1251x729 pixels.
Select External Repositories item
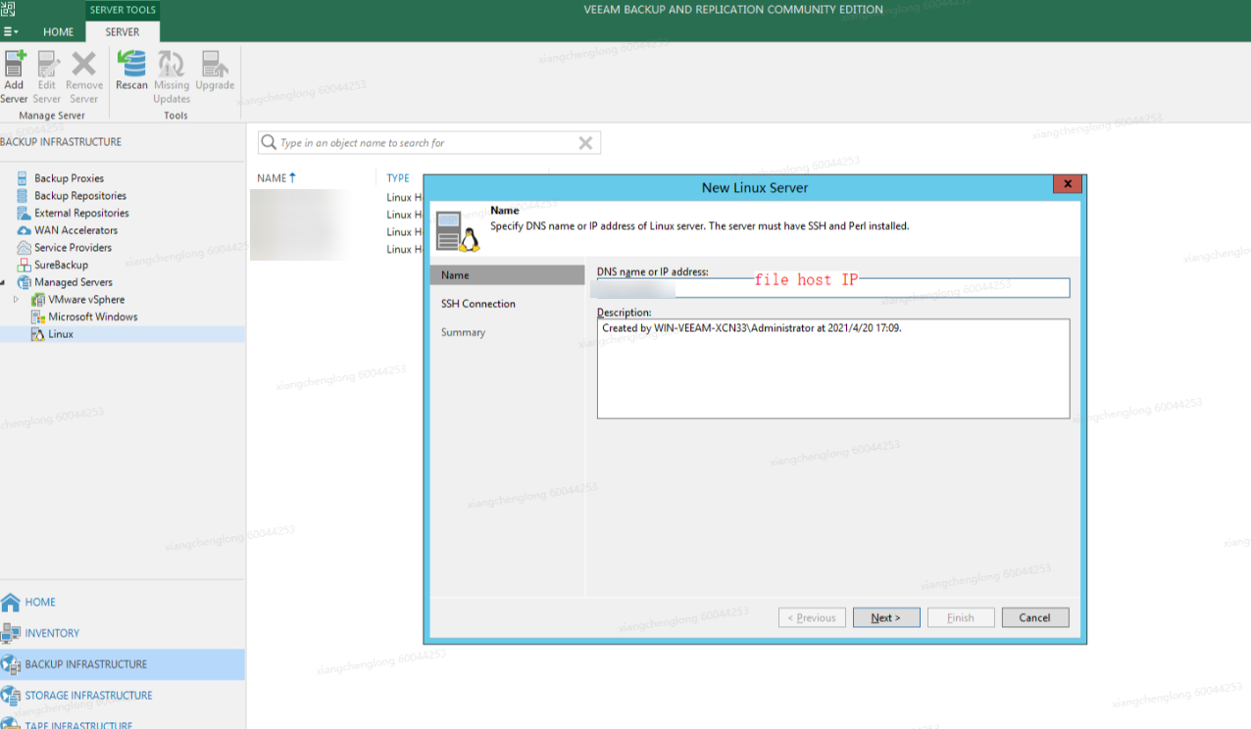click(x=81, y=213)
